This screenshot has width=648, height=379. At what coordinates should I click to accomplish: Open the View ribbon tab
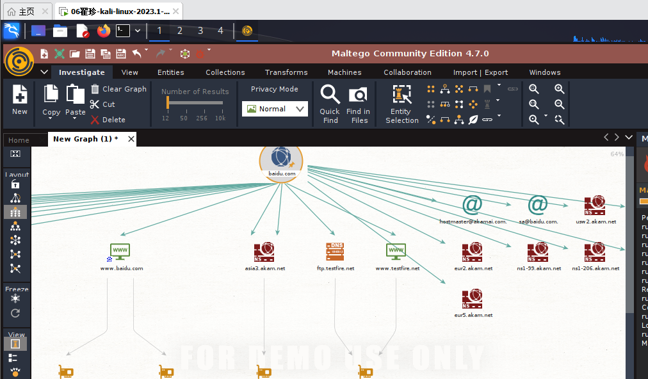pos(130,72)
